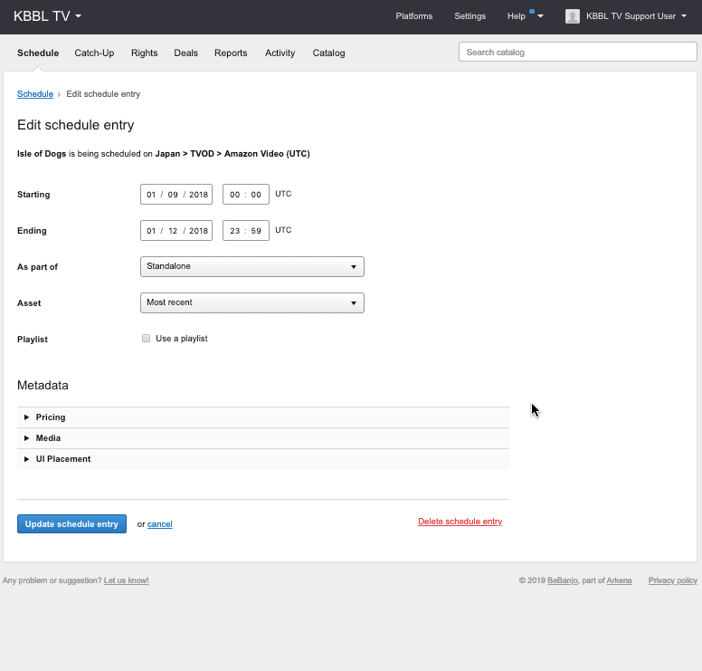
Task: Open Settings in the top bar
Action: [x=470, y=16]
